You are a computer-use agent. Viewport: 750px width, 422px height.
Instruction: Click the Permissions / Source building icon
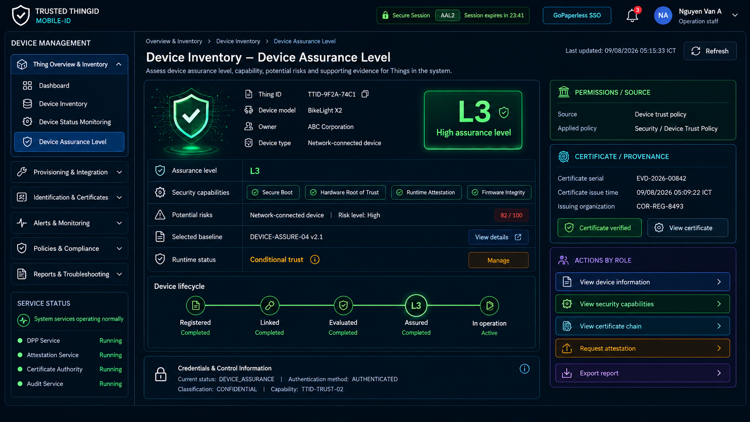pyautogui.click(x=564, y=92)
